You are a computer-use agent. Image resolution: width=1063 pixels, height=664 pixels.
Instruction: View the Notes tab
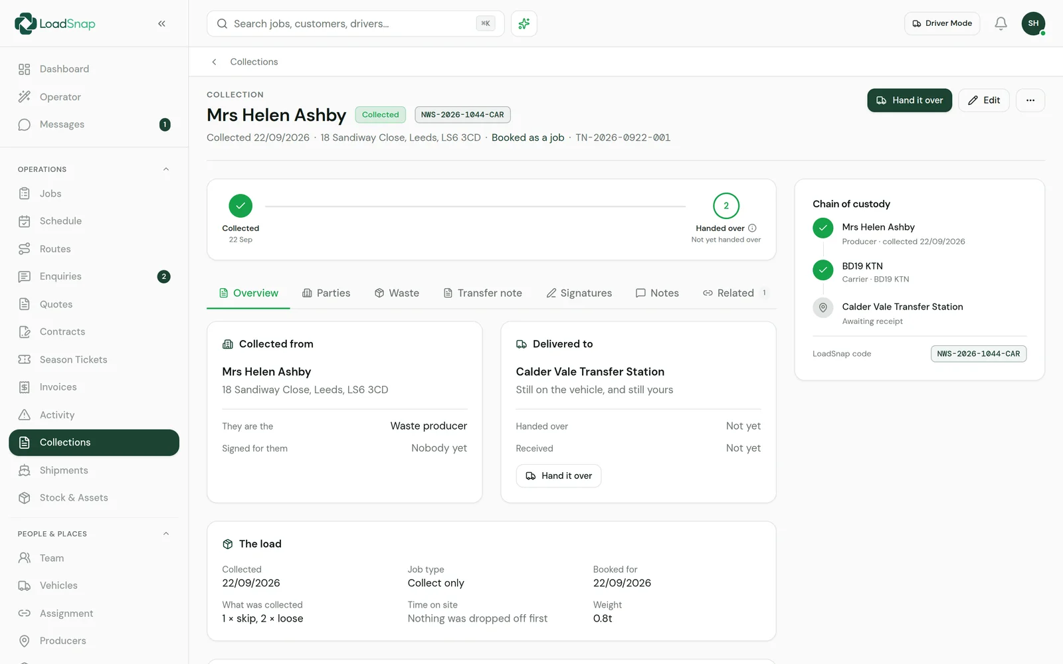[657, 293]
